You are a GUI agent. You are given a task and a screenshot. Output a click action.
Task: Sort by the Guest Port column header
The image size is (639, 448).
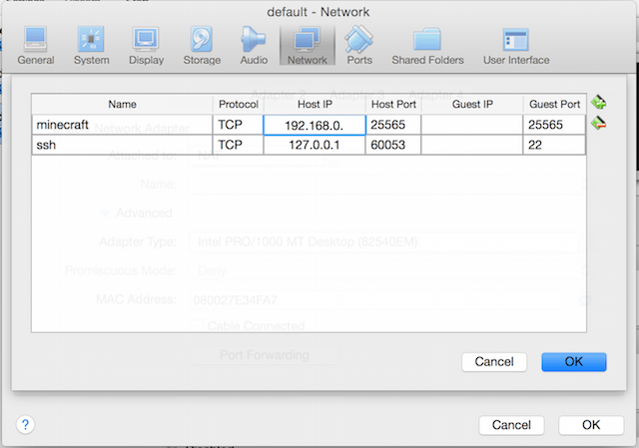tap(554, 104)
